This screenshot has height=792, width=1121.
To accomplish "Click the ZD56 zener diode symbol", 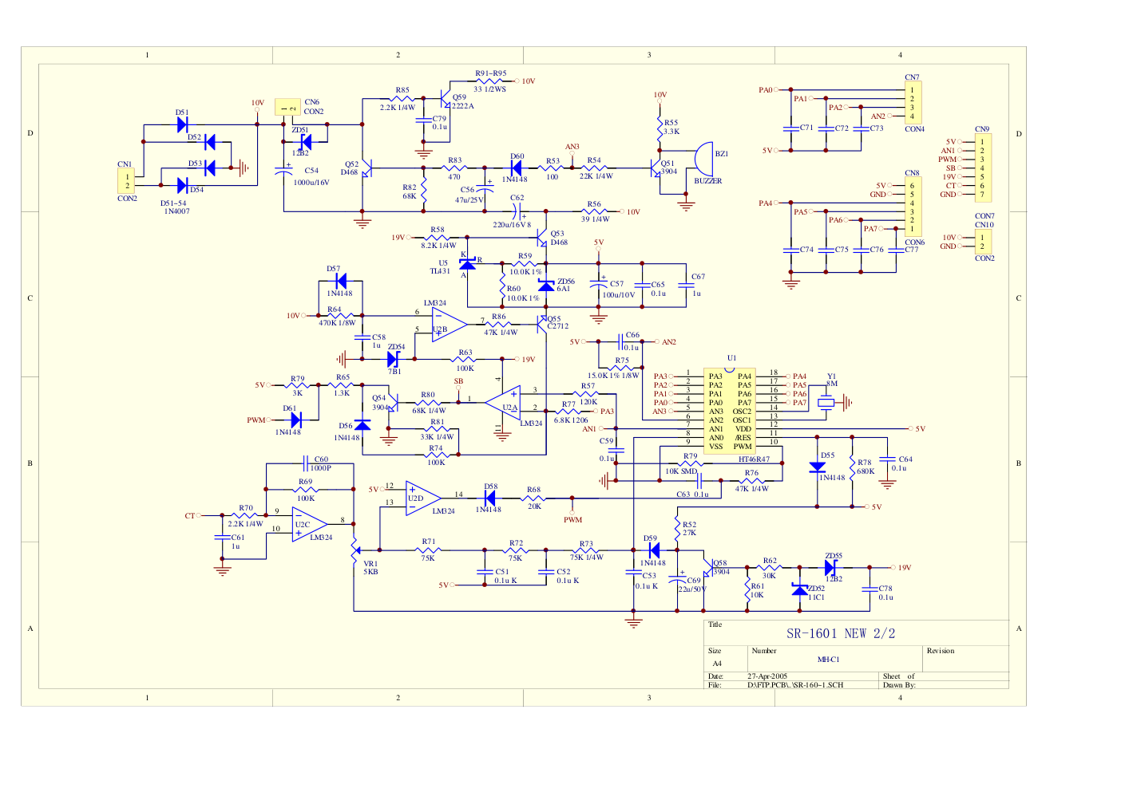I will tap(546, 286).
